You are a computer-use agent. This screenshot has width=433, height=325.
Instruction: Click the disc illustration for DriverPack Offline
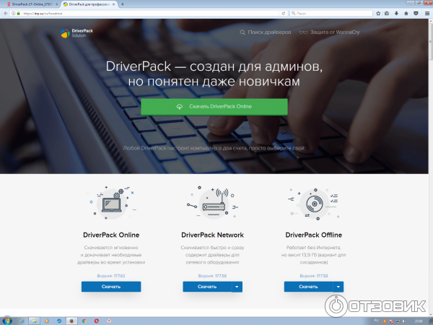click(x=314, y=204)
